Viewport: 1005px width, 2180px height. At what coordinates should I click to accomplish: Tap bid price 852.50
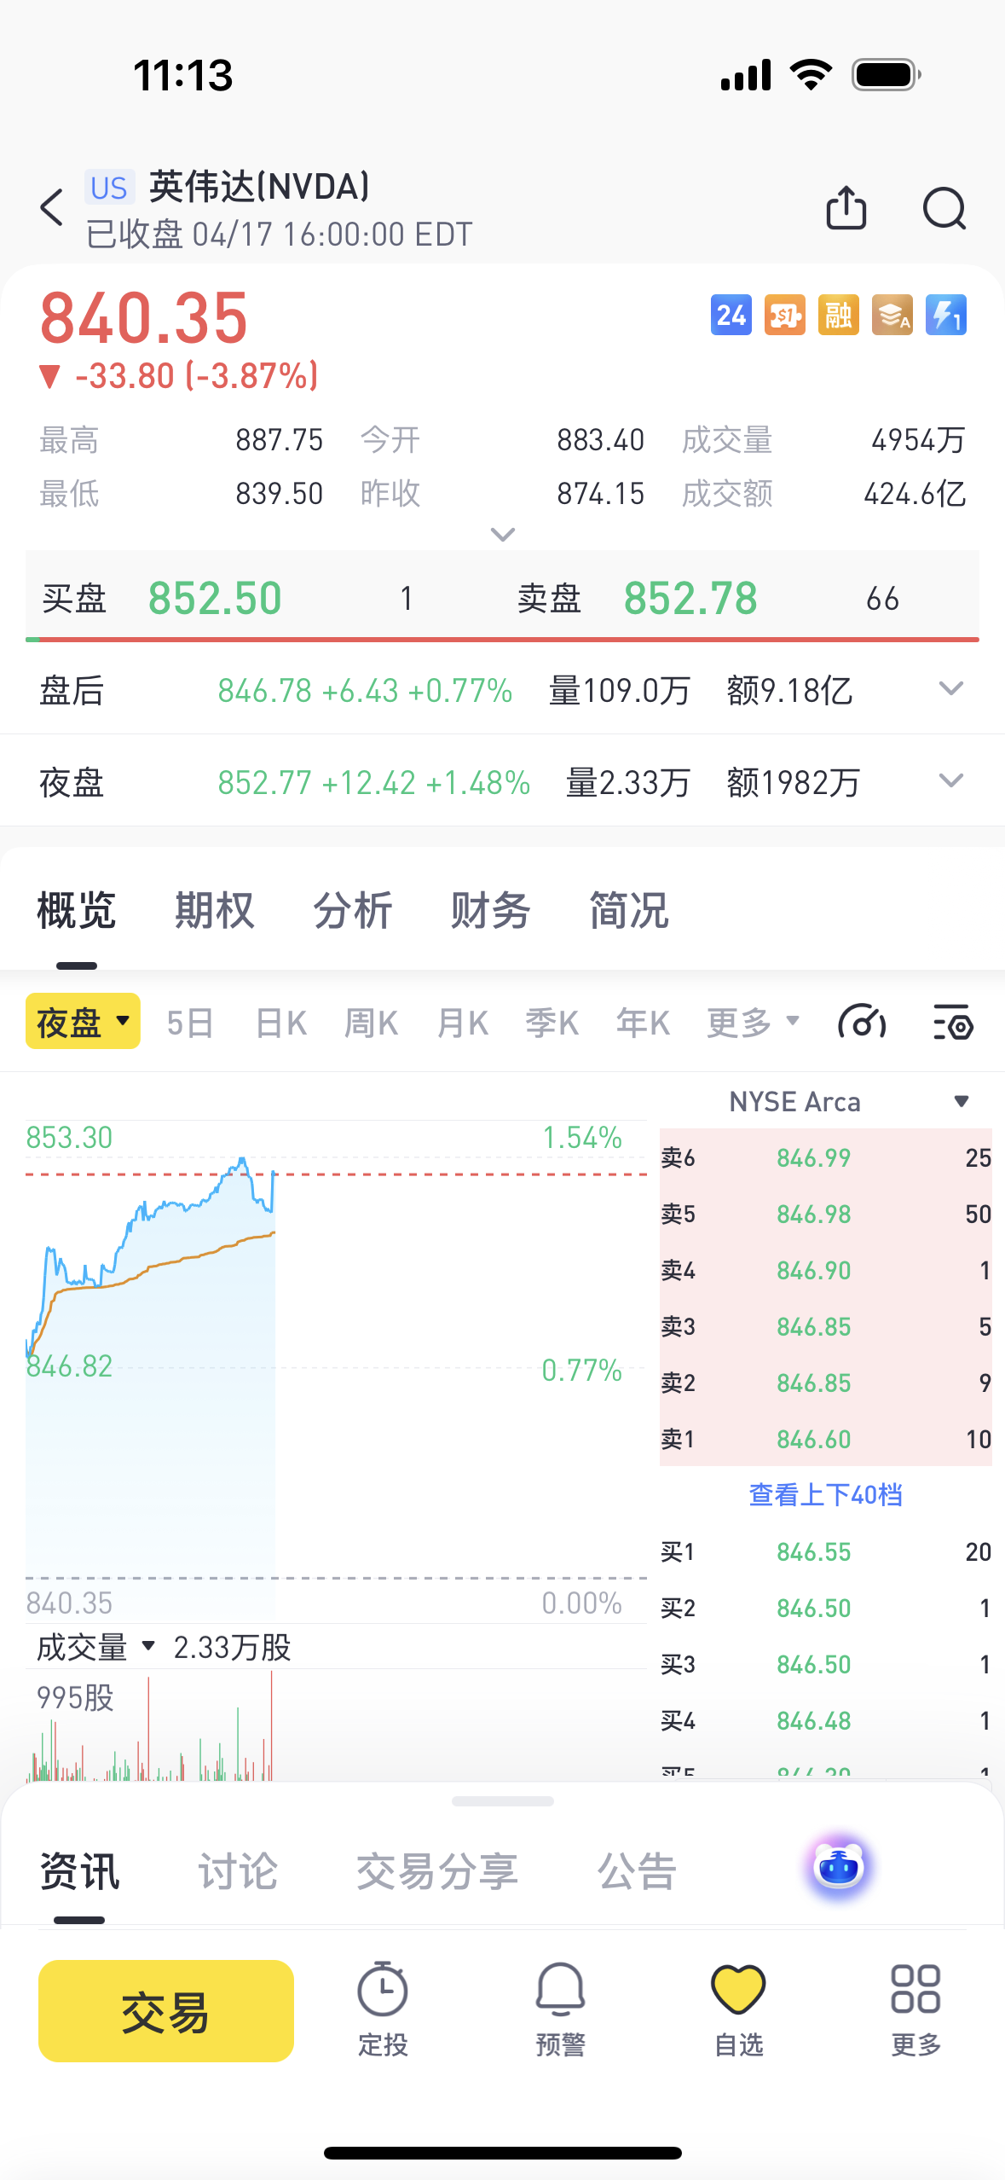coord(215,598)
